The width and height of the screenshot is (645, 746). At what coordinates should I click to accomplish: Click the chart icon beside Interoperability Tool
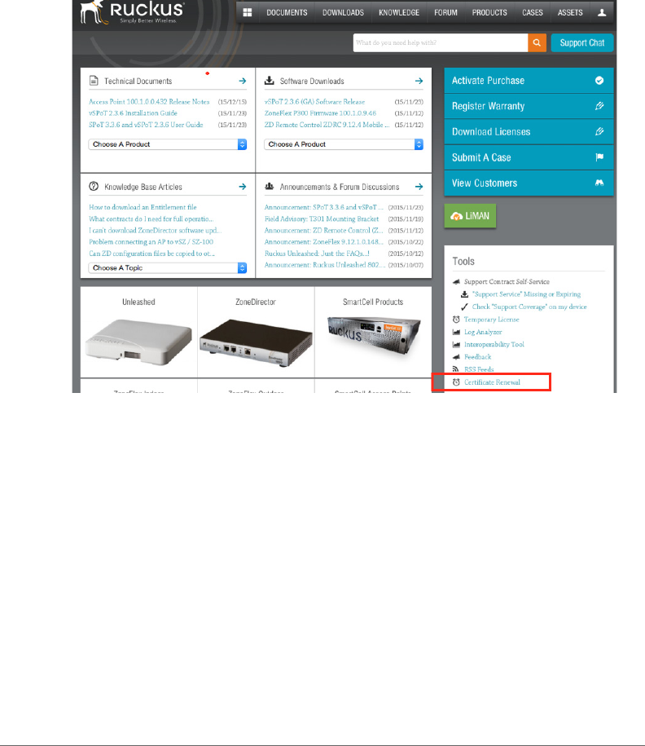tap(456, 344)
